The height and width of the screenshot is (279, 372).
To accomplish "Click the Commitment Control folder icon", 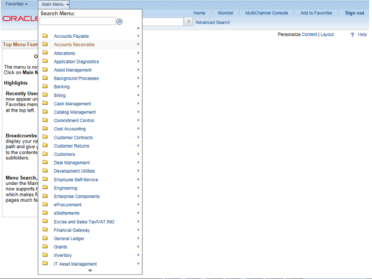I will pyautogui.click(x=45, y=120).
